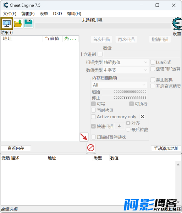Viewport: 182px width, 213px height.
Task: Open settings via Cheat Engine logo
Action: pyautogui.click(x=177, y=24)
